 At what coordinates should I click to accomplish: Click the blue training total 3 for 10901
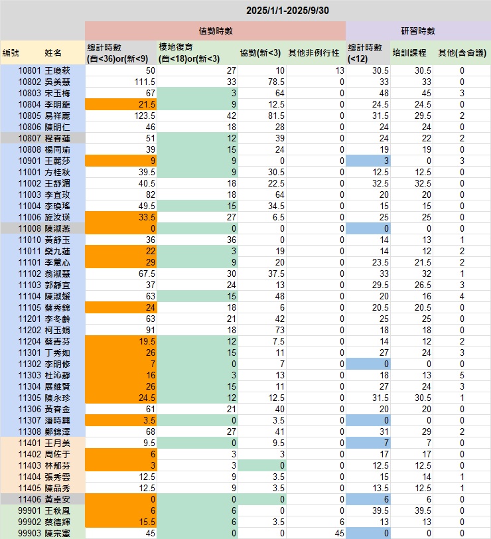click(x=369, y=161)
